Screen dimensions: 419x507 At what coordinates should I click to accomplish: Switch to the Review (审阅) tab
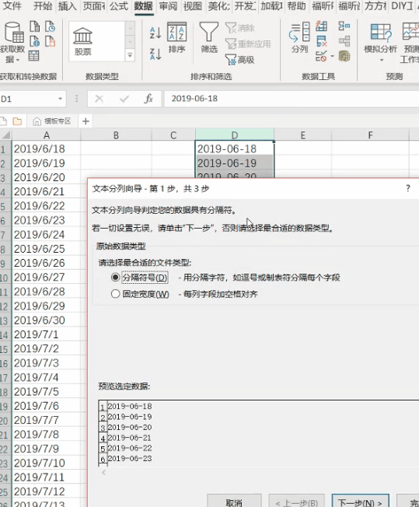(168, 5)
